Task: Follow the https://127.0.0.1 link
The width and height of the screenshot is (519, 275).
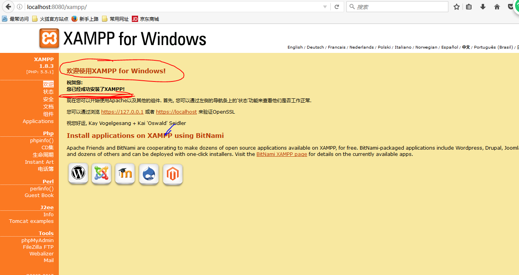Action: pyautogui.click(x=122, y=112)
